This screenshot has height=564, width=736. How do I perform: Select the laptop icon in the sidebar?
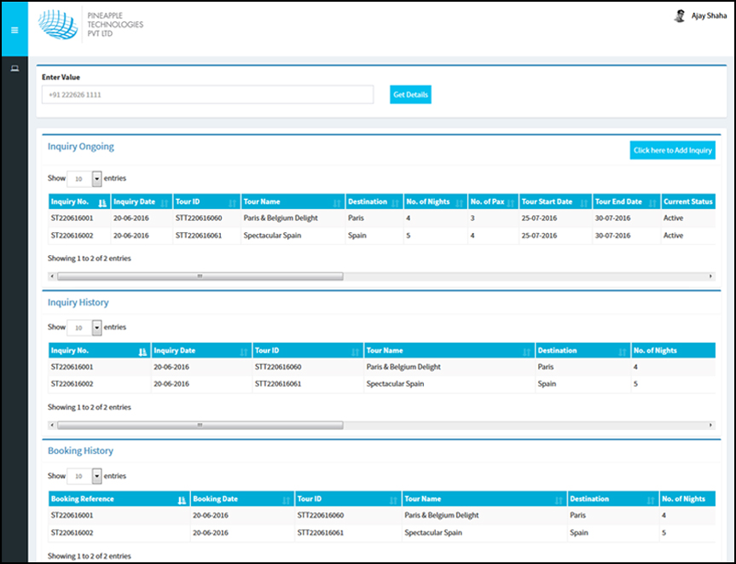[x=14, y=67]
